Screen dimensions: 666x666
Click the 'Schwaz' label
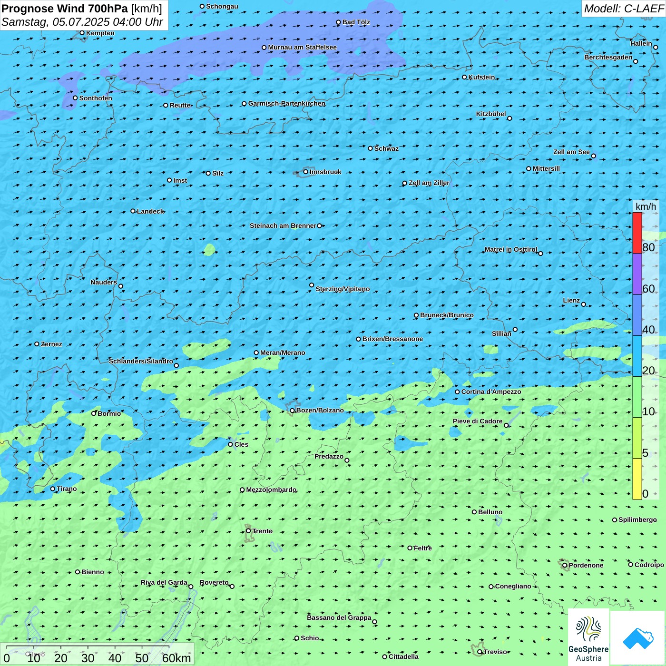coord(386,148)
